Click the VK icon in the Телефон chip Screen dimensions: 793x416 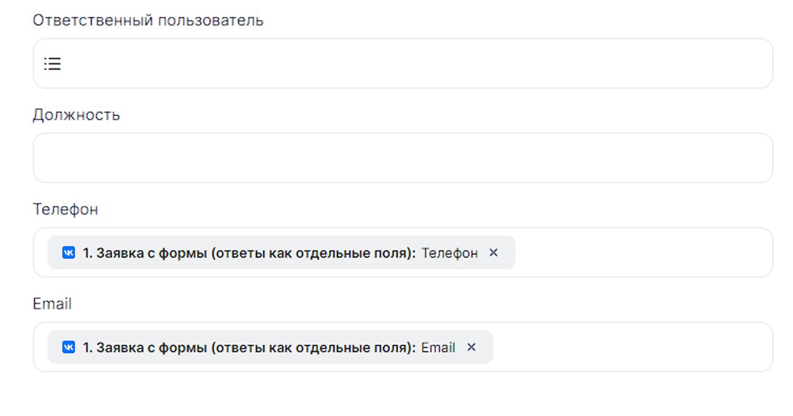68,253
